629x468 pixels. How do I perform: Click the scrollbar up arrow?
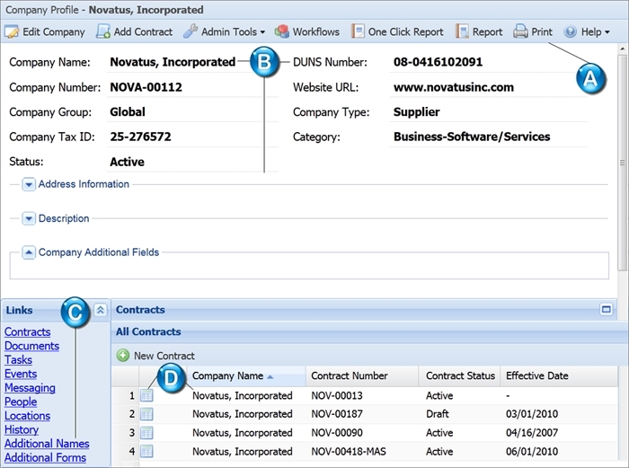tap(622, 49)
